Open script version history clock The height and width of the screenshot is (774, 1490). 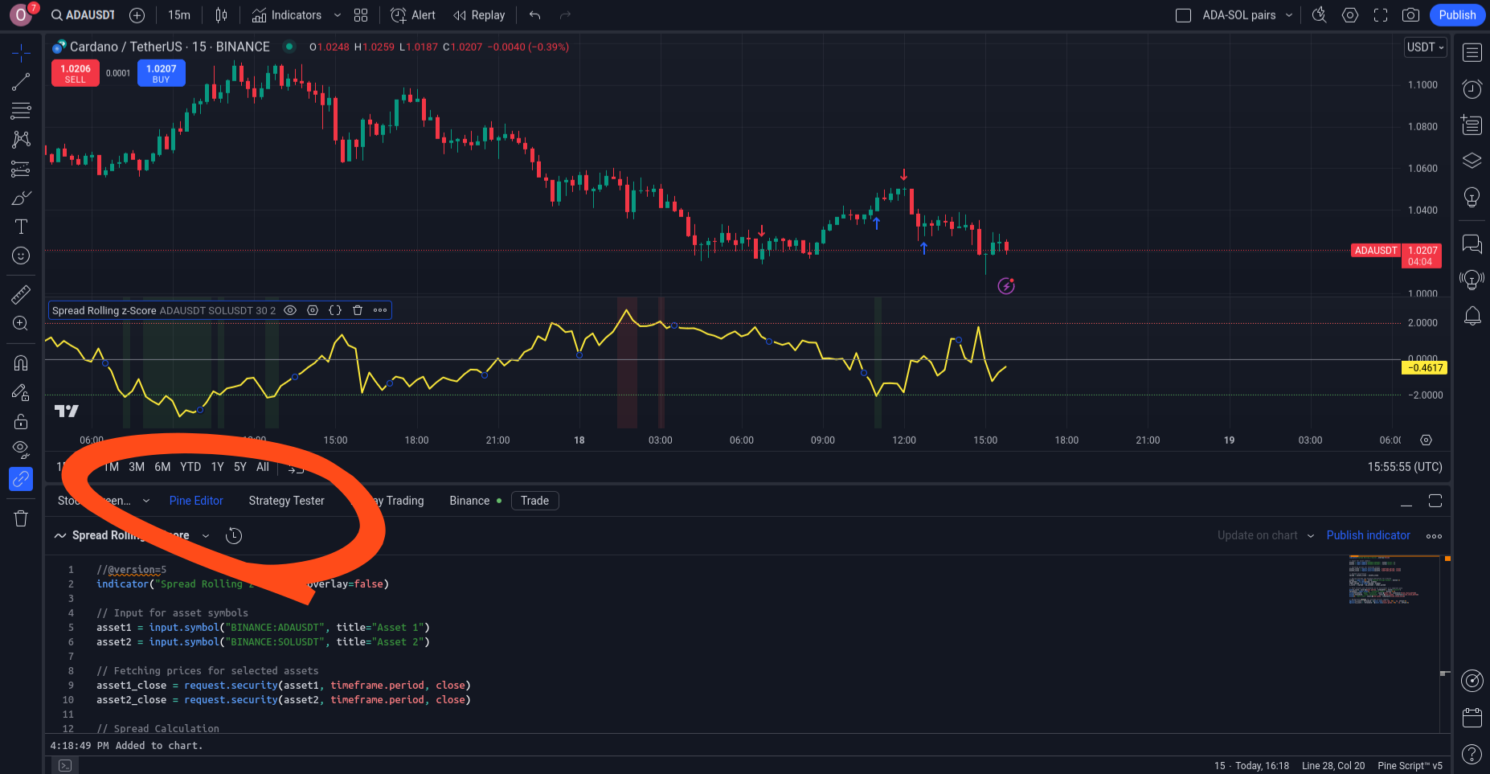tap(234, 536)
